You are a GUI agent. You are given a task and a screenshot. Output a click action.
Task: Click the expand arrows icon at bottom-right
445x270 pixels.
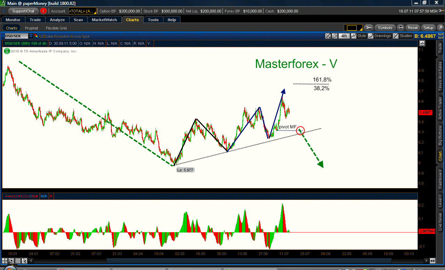click(432, 261)
